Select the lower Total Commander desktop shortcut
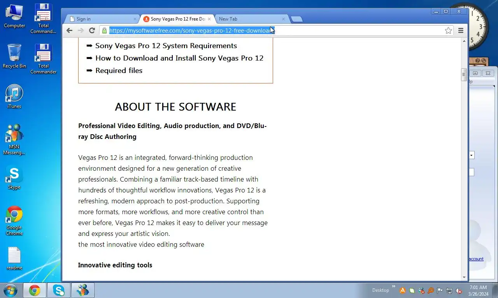Viewport: 498px width, 298px height. coord(43,59)
